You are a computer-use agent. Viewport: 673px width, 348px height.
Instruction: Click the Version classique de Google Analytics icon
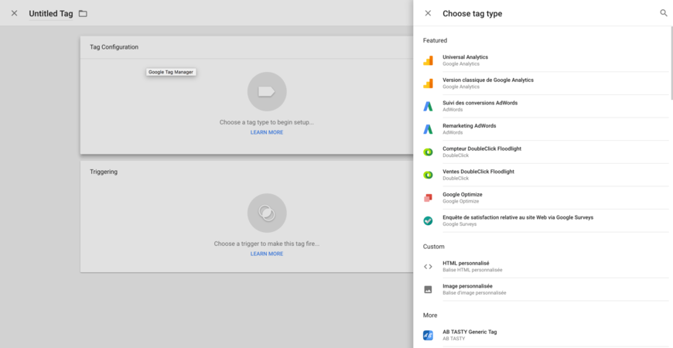[428, 84]
